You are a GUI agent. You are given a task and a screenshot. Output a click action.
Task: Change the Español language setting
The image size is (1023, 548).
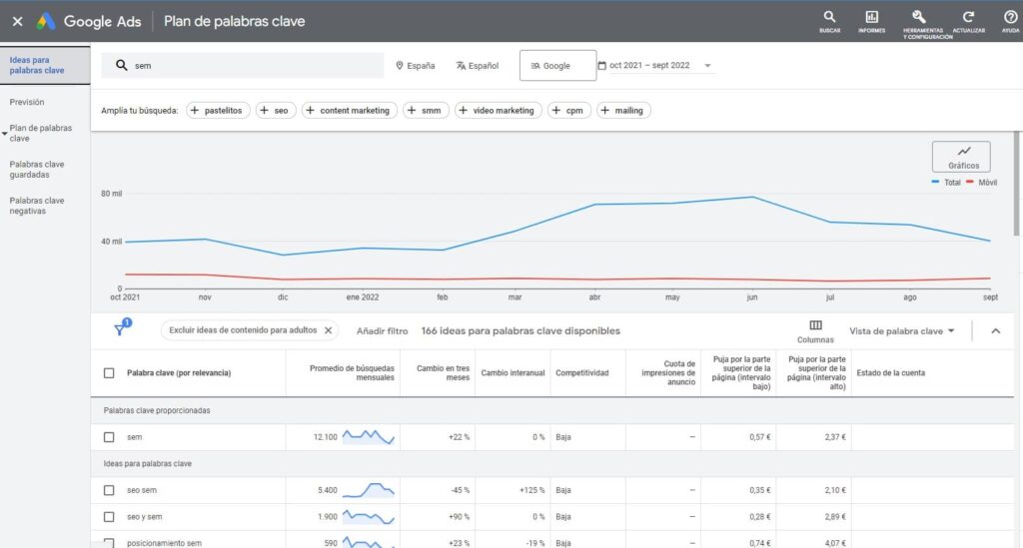click(x=477, y=66)
